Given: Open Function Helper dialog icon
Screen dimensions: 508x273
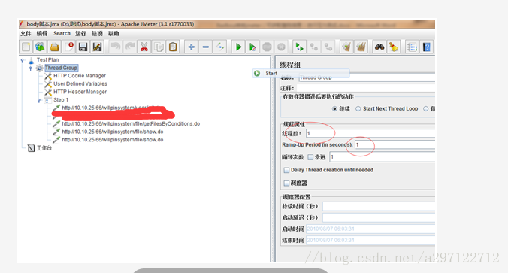Looking at the screenshot, I should pos(412,47).
